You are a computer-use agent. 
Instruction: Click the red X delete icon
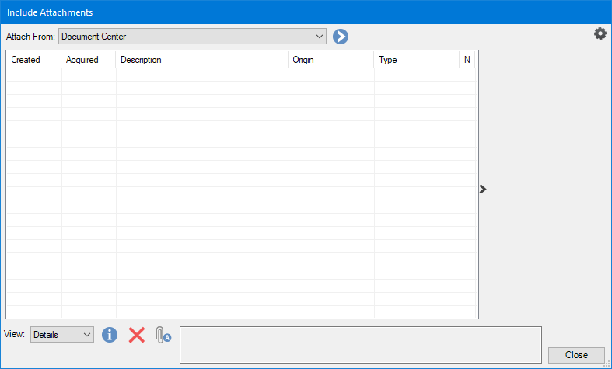click(x=137, y=335)
